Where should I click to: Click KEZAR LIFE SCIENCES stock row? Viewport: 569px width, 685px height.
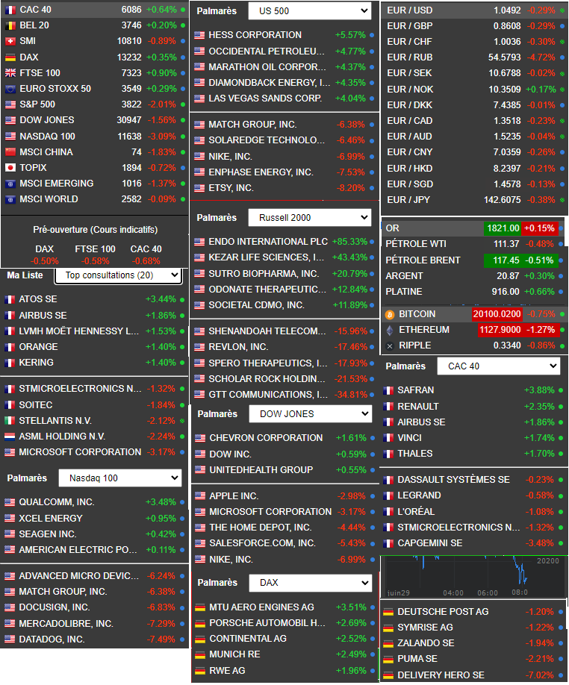pos(284,257)
